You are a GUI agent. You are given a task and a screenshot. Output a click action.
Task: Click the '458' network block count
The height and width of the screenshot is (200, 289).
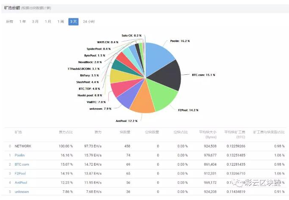point(127,146)
